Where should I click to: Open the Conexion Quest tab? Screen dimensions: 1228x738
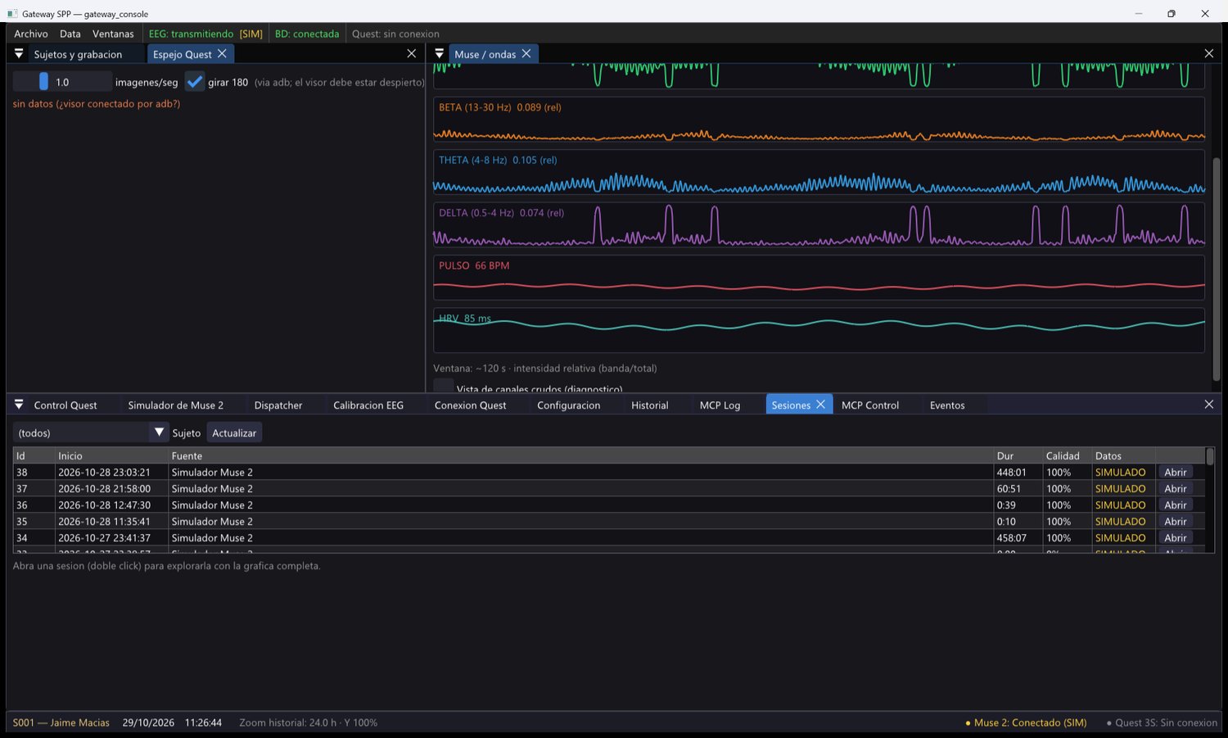470,405
